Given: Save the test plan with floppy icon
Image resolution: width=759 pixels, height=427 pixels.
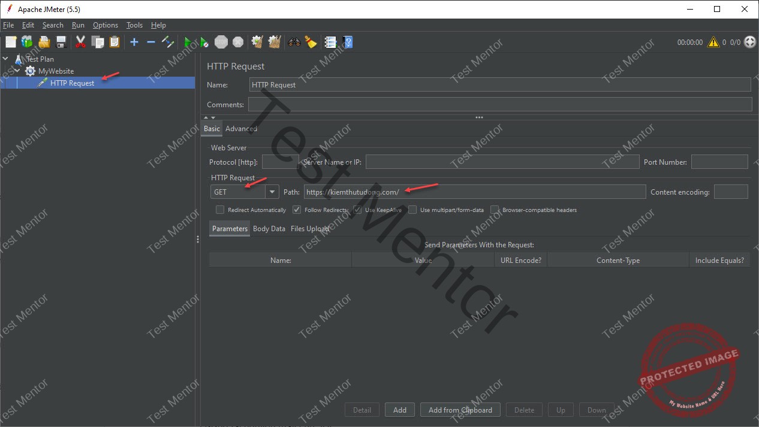Looking at the screenshot, I should pos(61,42).
